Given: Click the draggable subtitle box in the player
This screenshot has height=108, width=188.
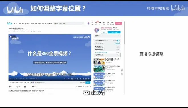Looking at the screenshot, I should point(50,62).
